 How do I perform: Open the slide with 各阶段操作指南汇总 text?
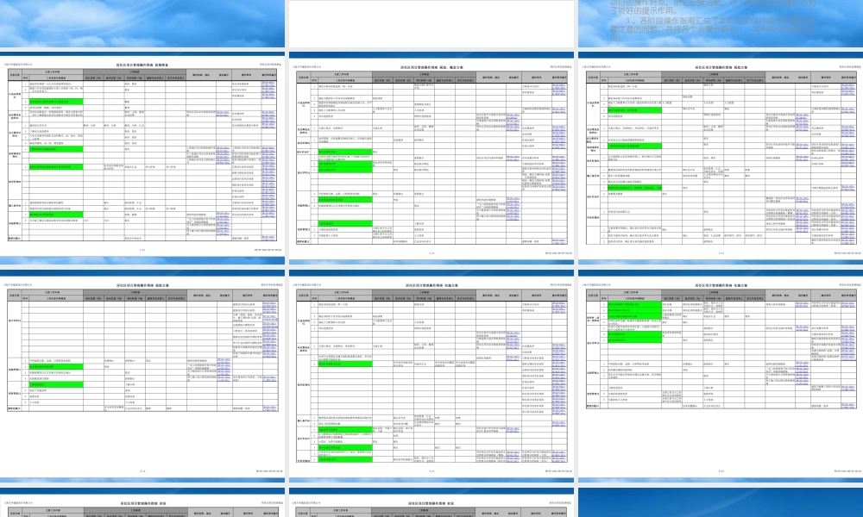[x=721, y=23]
